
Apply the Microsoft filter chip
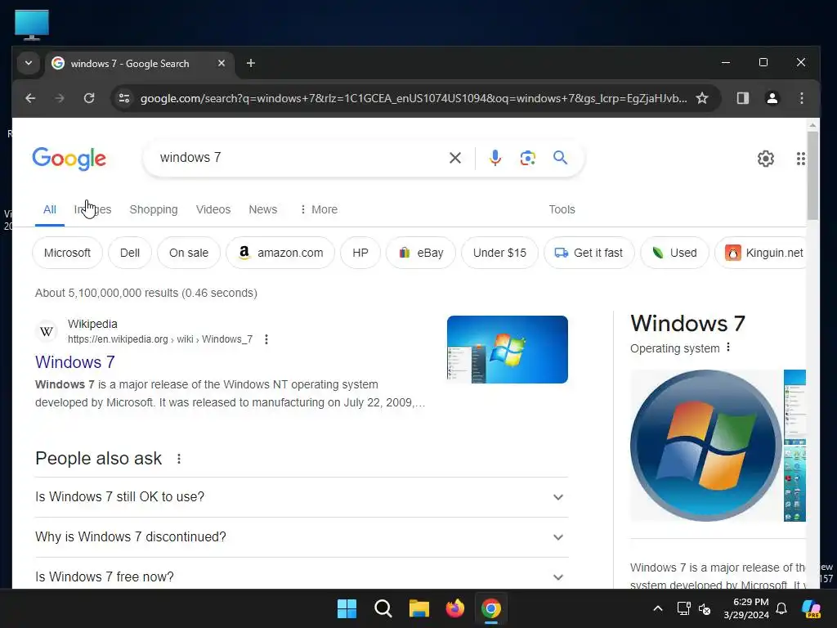pyautogui.click(x=67, y=253)
